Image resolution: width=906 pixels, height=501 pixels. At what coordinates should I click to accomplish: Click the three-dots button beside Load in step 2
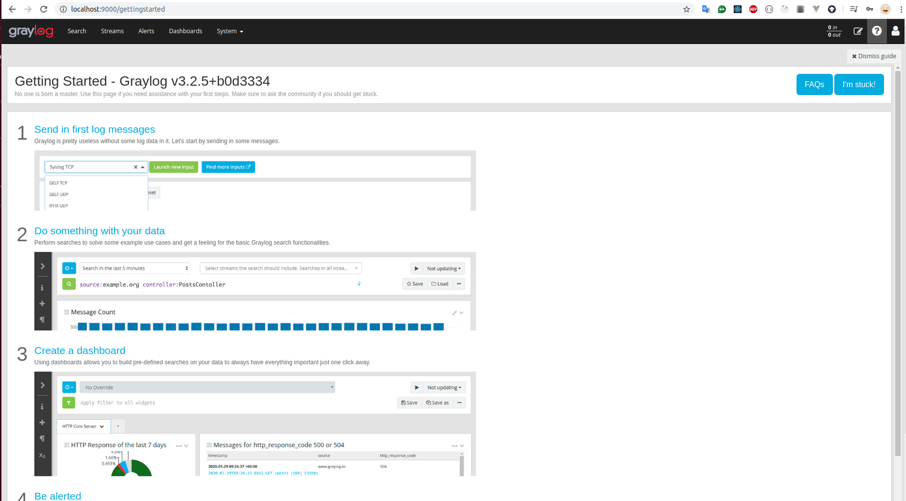point(459,284)
